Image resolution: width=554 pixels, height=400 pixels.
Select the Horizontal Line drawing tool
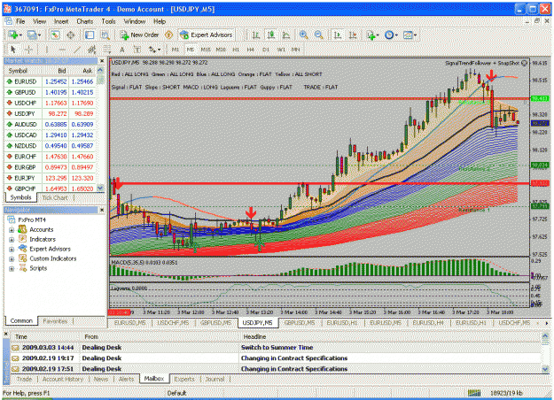coord(62,50)
